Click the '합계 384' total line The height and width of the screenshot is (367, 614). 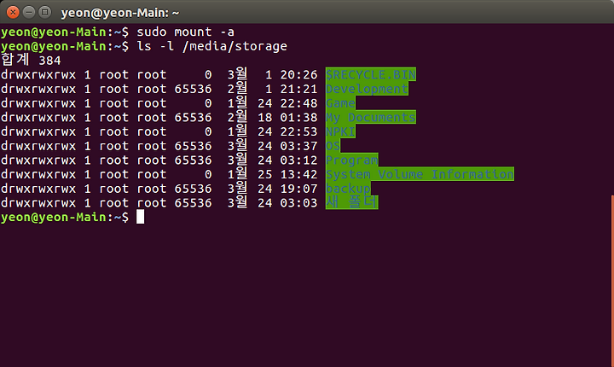[x=31, y=60]
